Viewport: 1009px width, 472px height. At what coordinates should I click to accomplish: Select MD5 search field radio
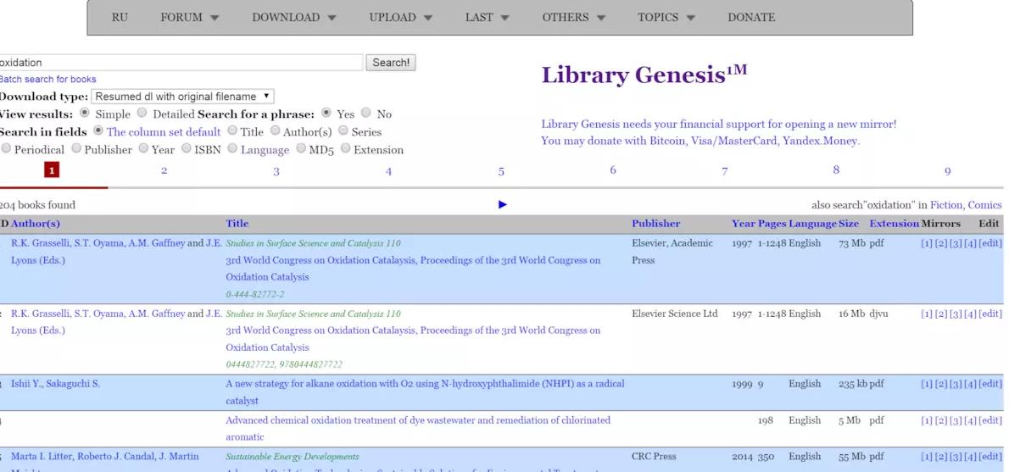point(301,148)
